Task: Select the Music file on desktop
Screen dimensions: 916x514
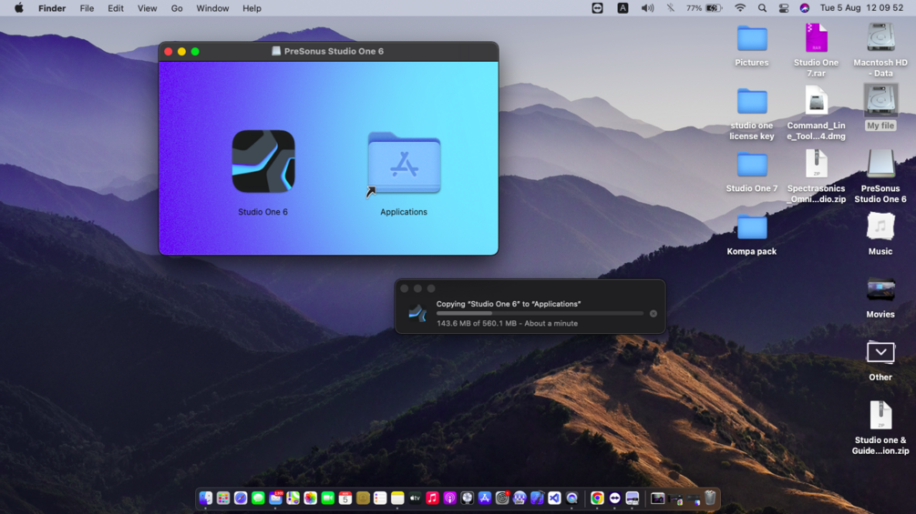Action: [880, 227]
